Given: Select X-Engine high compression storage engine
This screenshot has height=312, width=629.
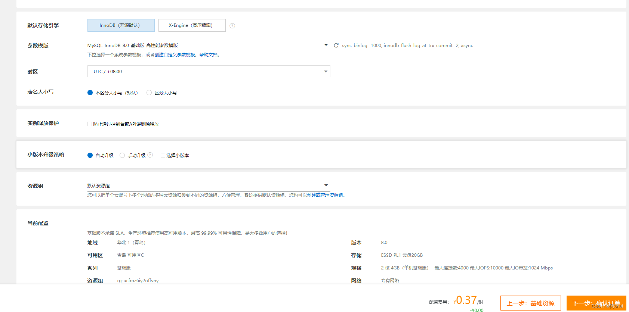Looking at the screenshot, I should (192, 25).
